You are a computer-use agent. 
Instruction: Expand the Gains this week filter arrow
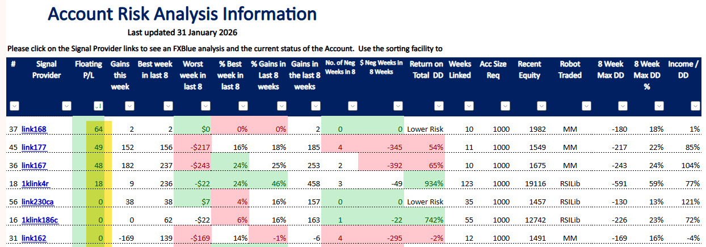click(129, 106)
